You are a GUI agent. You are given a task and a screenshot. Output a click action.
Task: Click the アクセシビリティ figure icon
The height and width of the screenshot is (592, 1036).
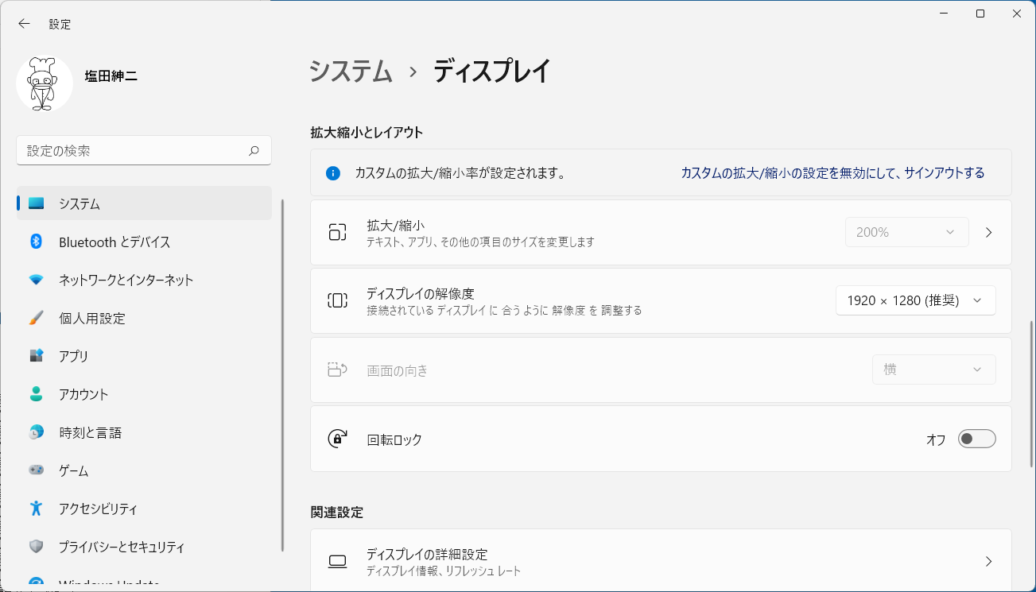(36, 509)
